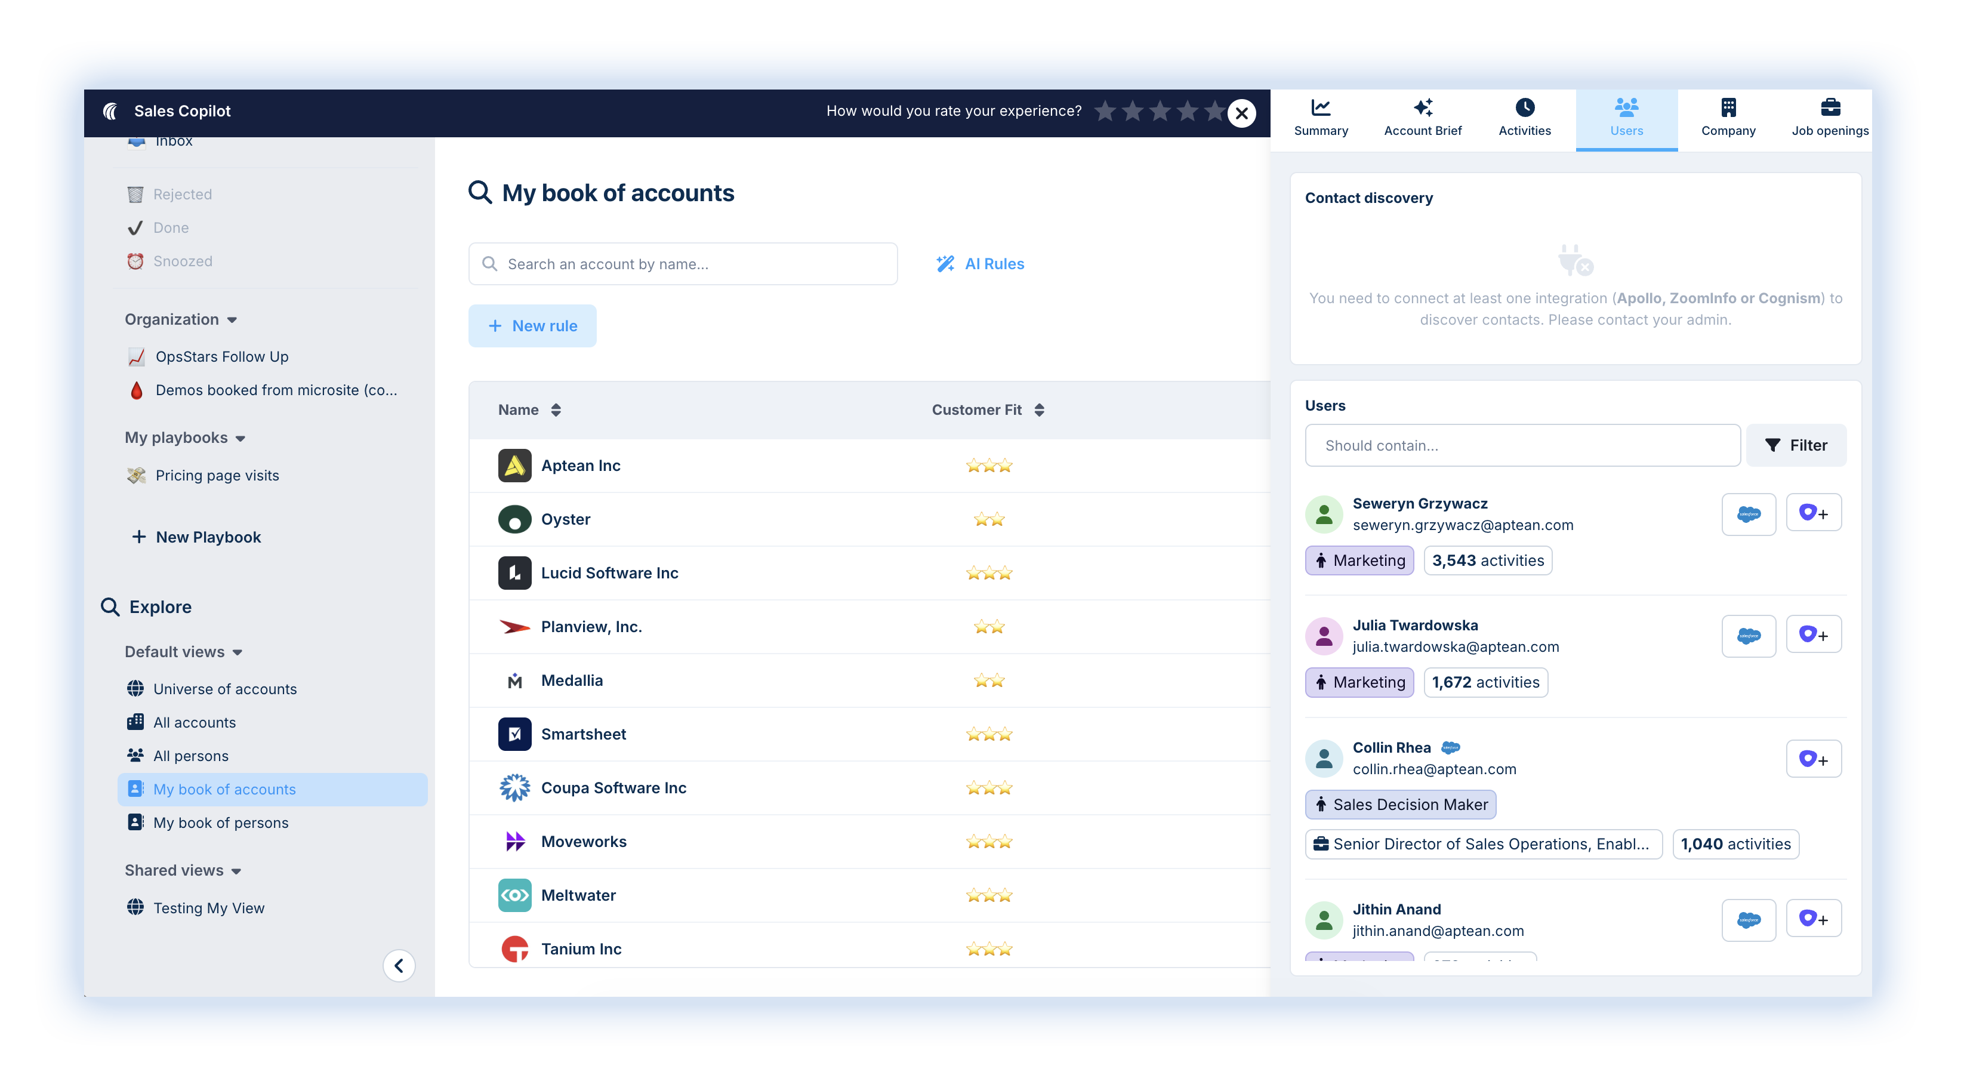Click add-to-sequence icon for Collin Rhea

click(x=1813, y=759)
